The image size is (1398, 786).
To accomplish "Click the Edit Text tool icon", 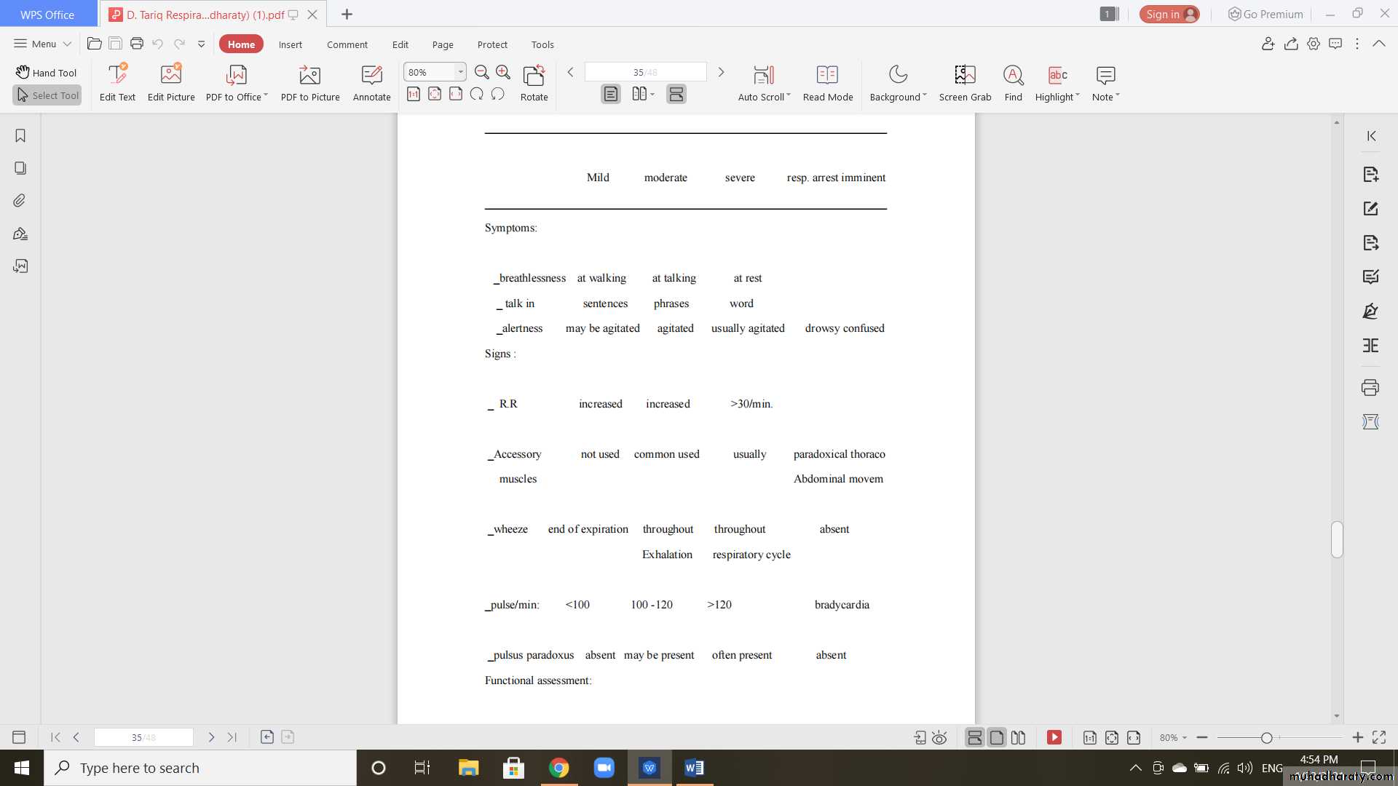I will point(117,75).
